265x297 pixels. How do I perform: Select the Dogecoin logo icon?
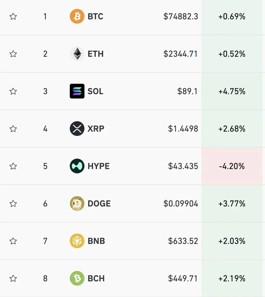77,203
